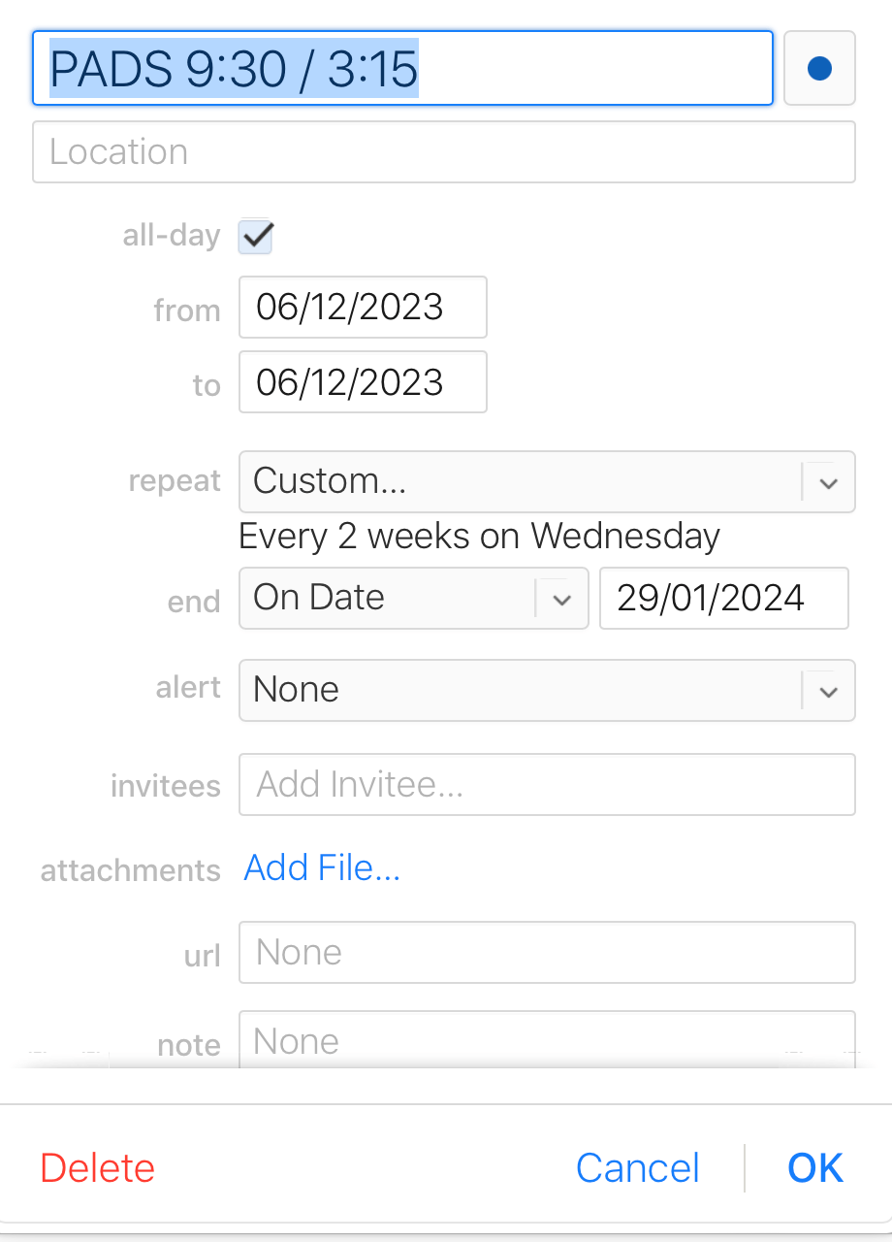Click the chevron arrow on the alert dropdown

click(x=828, y=691)
